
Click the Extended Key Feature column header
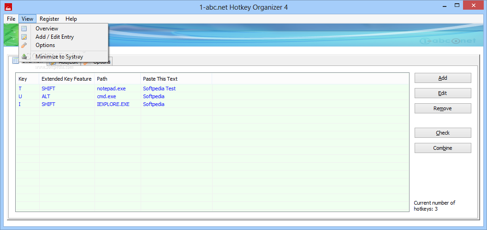(x=67, y=79)
